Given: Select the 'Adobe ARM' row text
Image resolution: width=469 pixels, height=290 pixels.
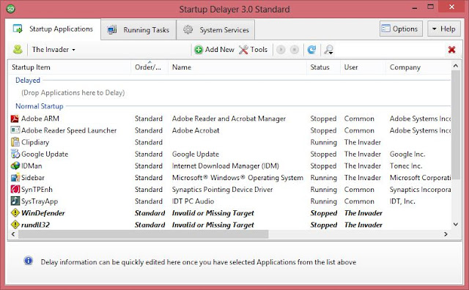Looking at the screenshot, I should click(40, 119).
